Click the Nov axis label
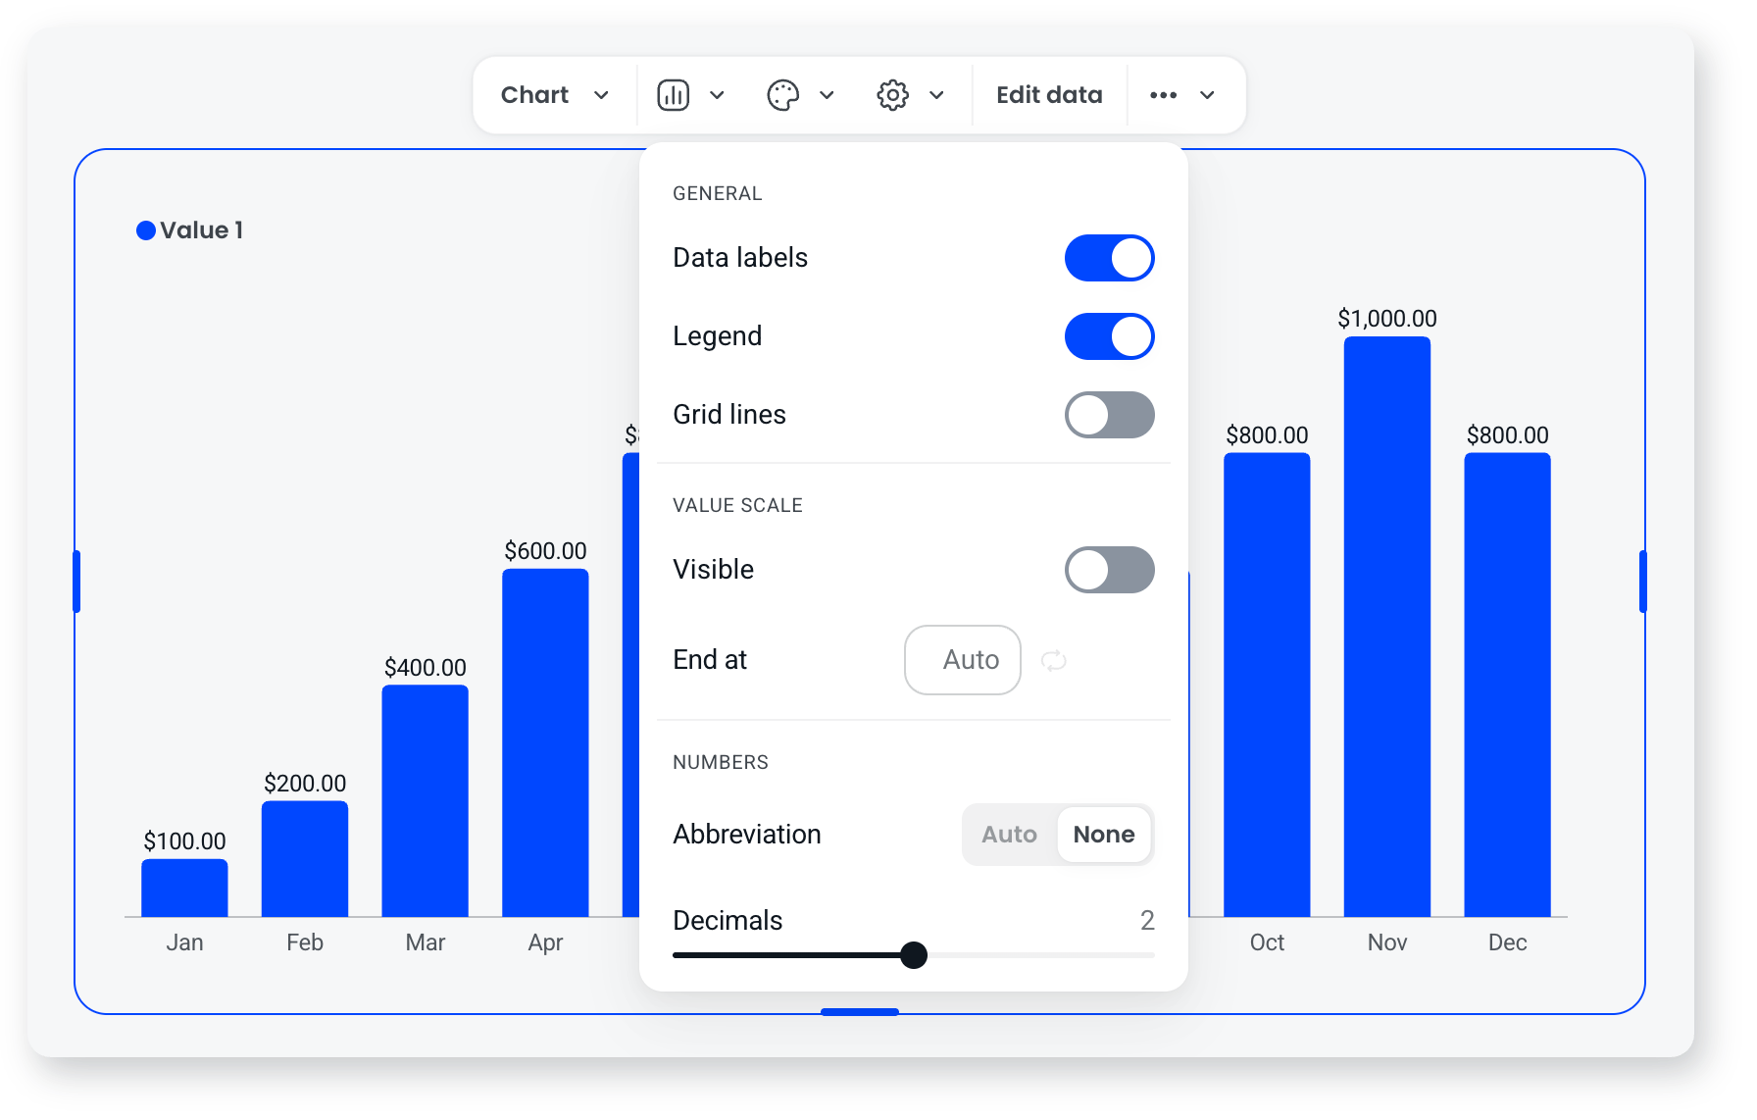 click(x=1387, y=942)
